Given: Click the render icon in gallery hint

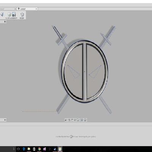Looking at the screenshot, I should tap(71, 136).
